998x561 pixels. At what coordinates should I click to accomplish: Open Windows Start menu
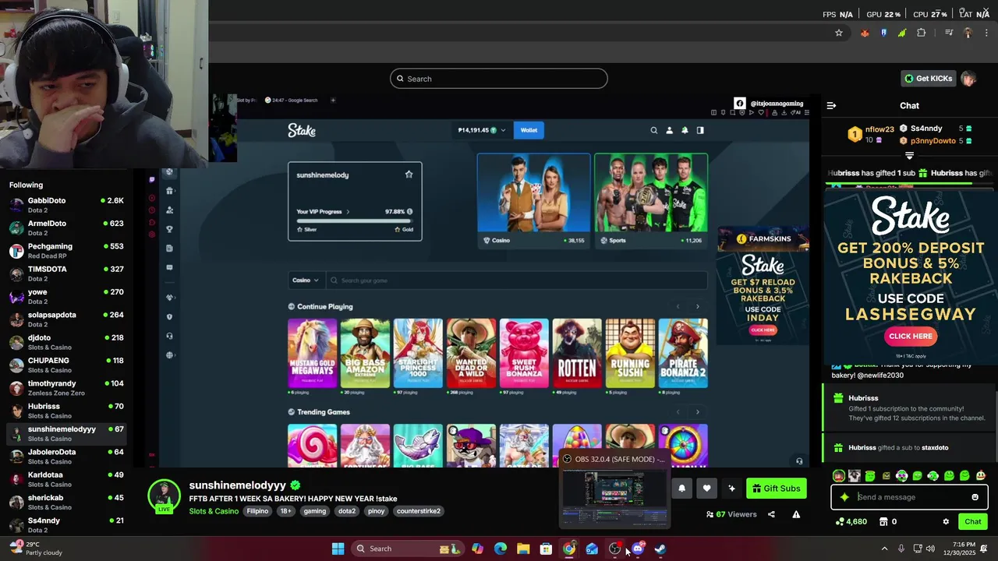(x=338, y=549)
